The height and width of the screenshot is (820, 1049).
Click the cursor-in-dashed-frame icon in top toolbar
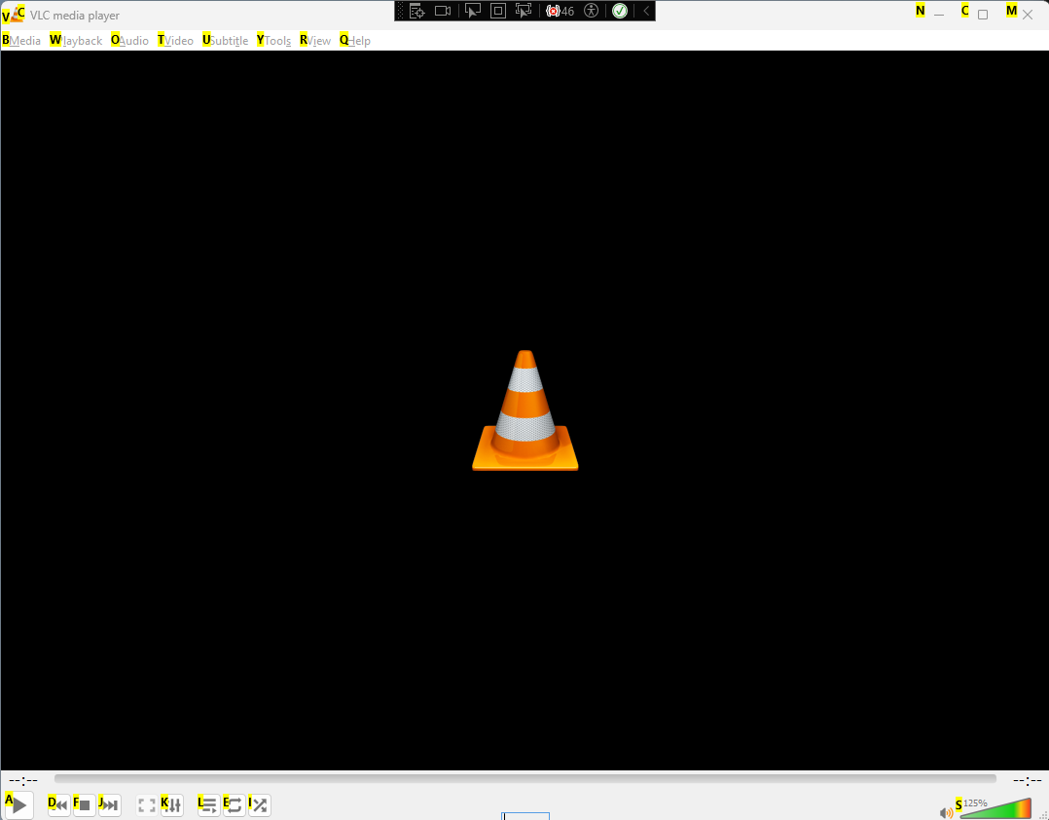(x=524, y=11)
